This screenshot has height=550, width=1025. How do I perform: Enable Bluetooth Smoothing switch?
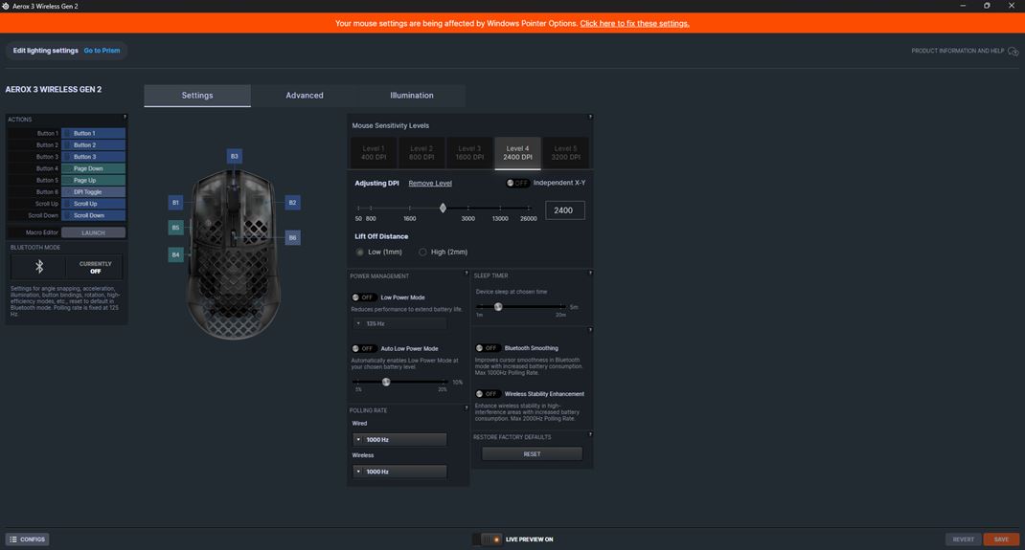point(488,348)
